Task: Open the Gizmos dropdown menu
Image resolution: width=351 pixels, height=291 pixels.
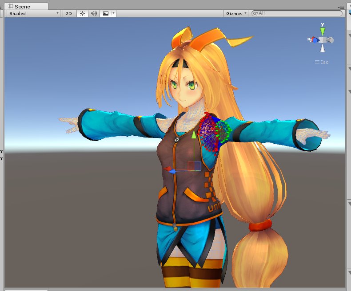Action: coord(236,13)
